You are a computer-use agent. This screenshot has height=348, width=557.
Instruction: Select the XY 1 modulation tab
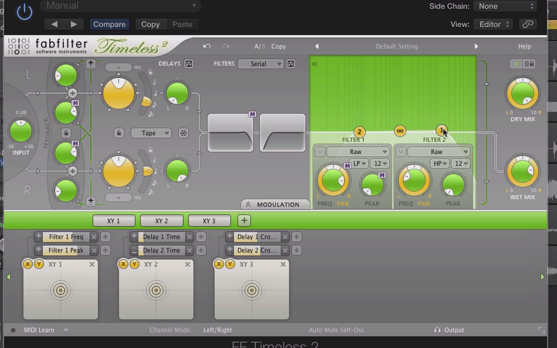tap(114, 221)
